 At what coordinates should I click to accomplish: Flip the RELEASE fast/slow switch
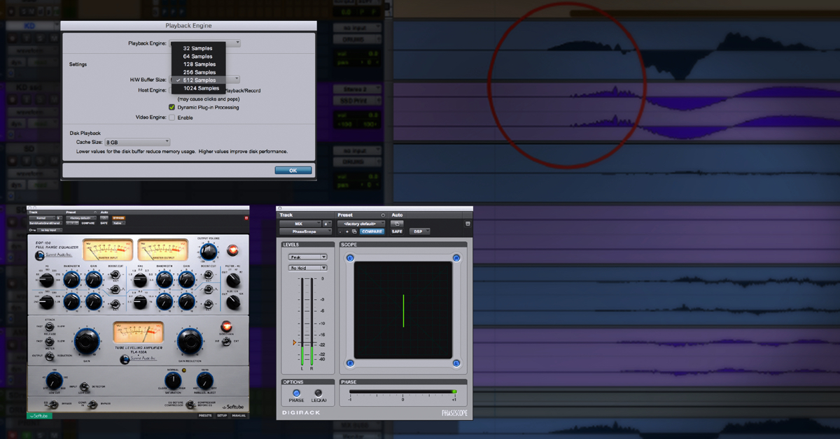(50, 341)
